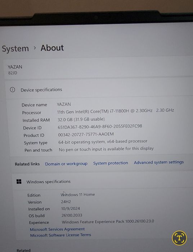Screen dimensions: 193x252
Task: Click the YAZAN name at the top card
Action: 15,67
